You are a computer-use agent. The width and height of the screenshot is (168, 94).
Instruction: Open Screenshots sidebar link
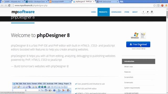129,77
